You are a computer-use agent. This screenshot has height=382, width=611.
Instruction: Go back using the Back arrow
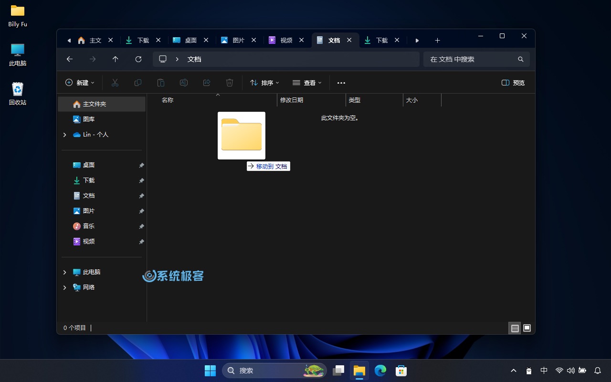pos(70,59)
